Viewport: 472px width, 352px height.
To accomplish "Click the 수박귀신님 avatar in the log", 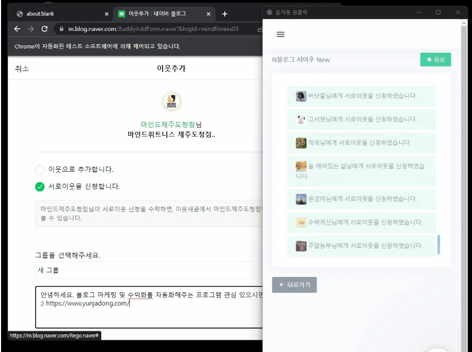I will click(x=301, y=223).
